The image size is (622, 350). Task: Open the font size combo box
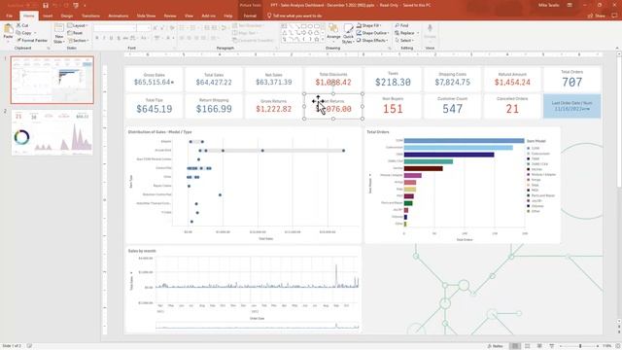[x=143, y=28]
